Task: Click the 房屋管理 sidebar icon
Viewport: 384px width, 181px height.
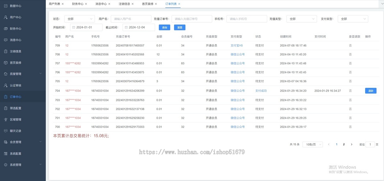Action: pos(6,74)
